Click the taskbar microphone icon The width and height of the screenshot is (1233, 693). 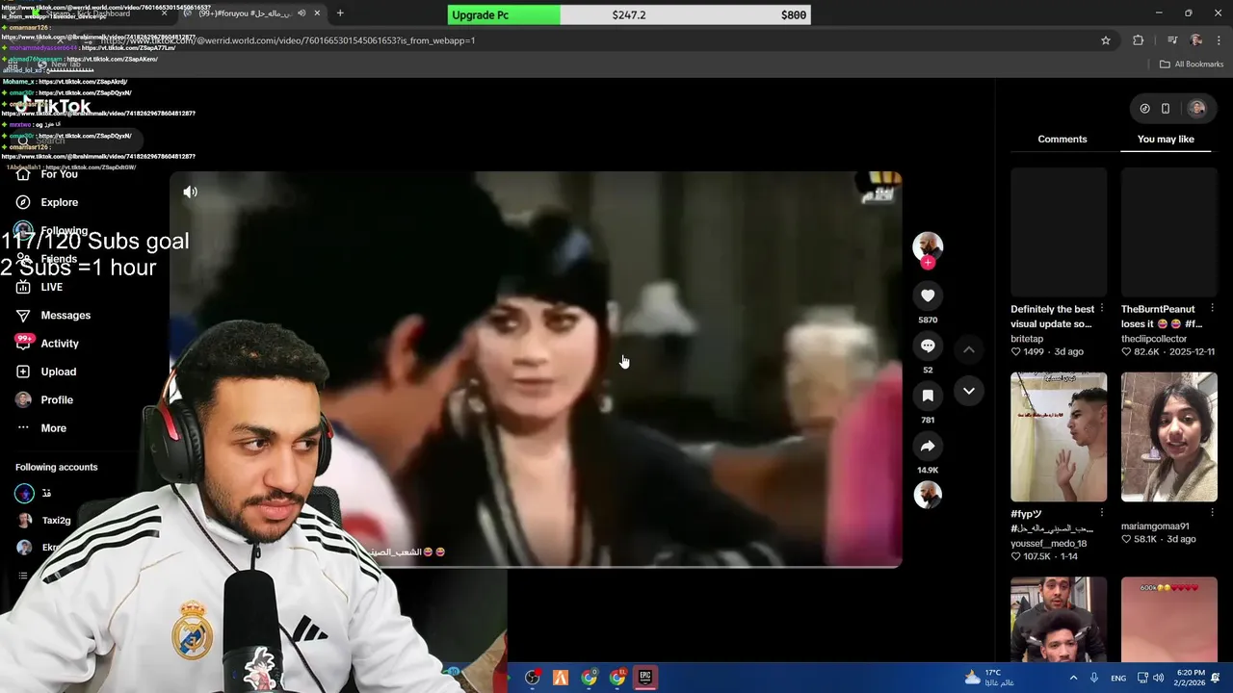tap(1094, 678)
